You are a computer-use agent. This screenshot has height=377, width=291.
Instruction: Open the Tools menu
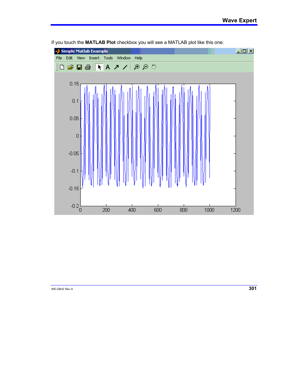(108, 58)
